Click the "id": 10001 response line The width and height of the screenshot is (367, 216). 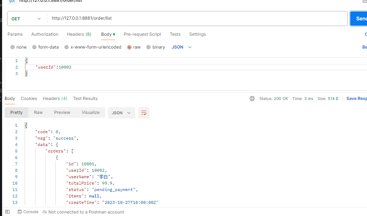(82, 164)
